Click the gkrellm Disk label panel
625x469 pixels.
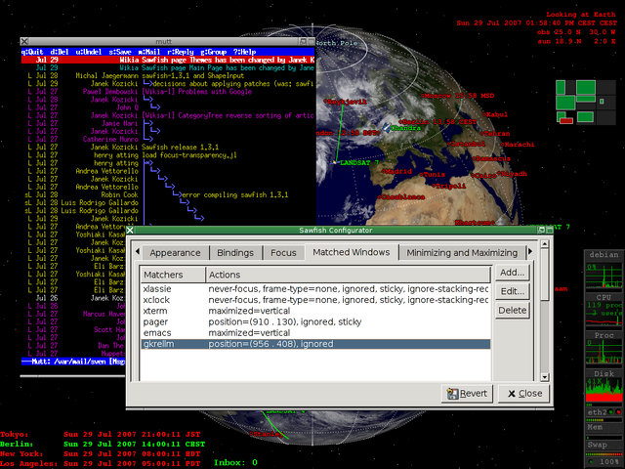pos(604,373)
